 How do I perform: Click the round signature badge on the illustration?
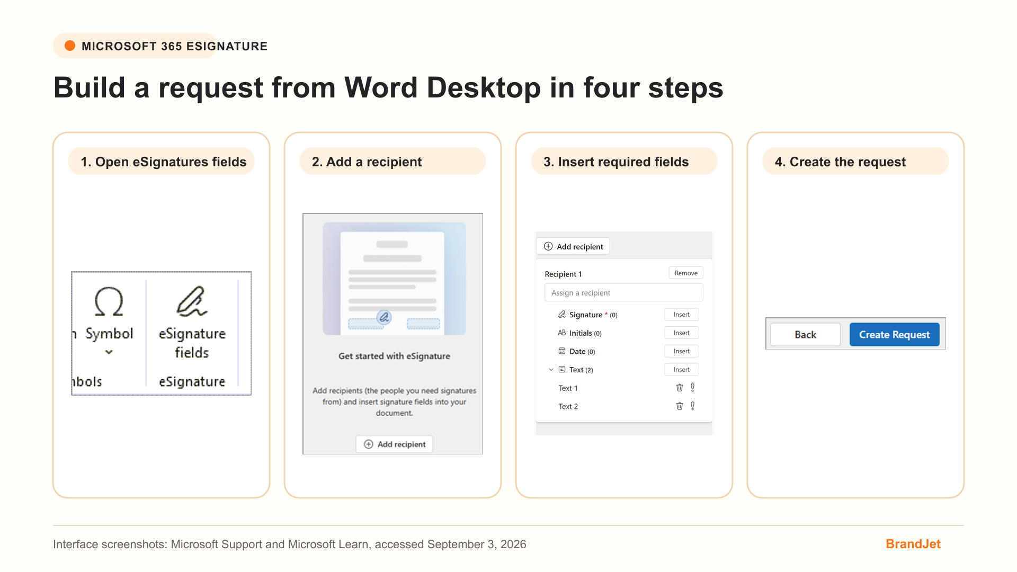[x=384, y=317]
